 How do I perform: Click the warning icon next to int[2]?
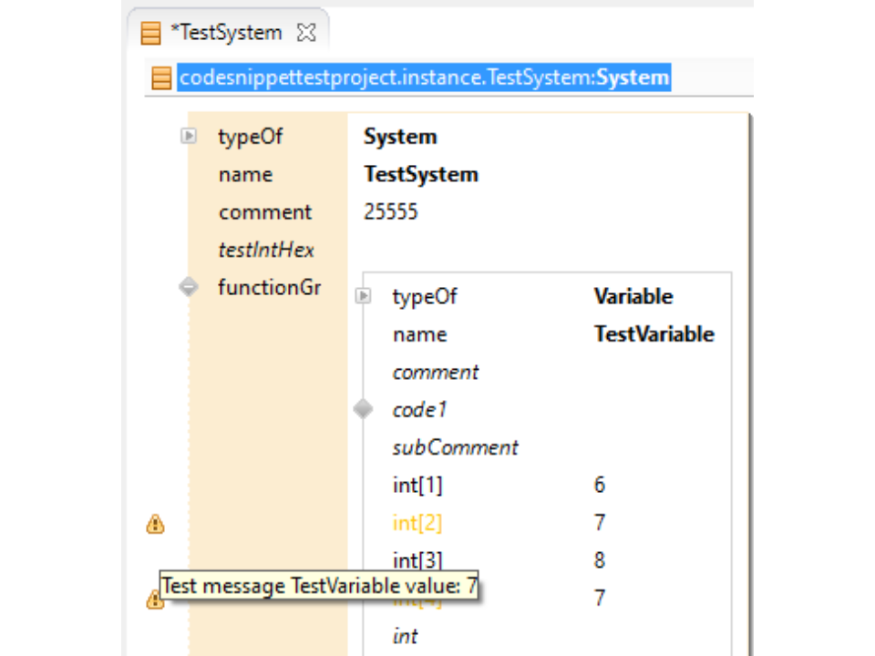pos(156,524)
